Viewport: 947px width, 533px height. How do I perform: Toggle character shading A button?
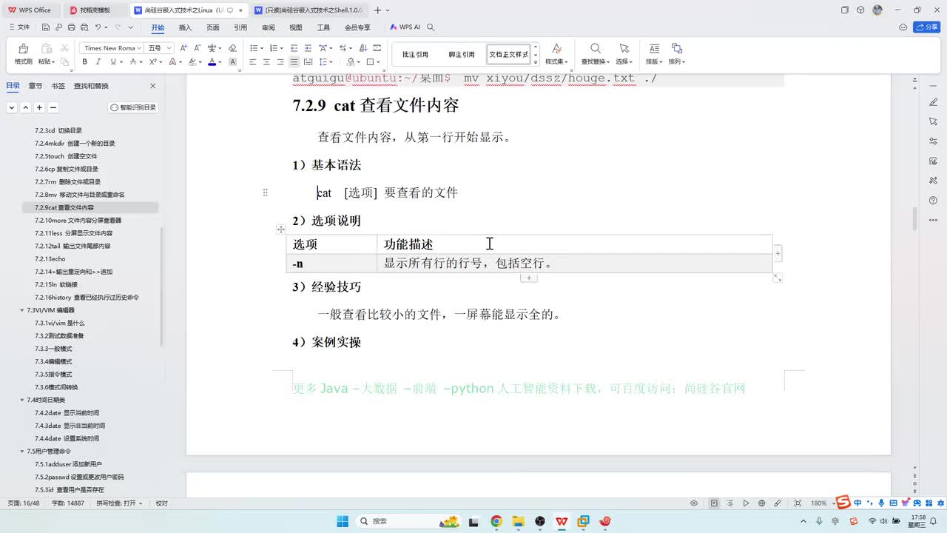tap(233, 62)
